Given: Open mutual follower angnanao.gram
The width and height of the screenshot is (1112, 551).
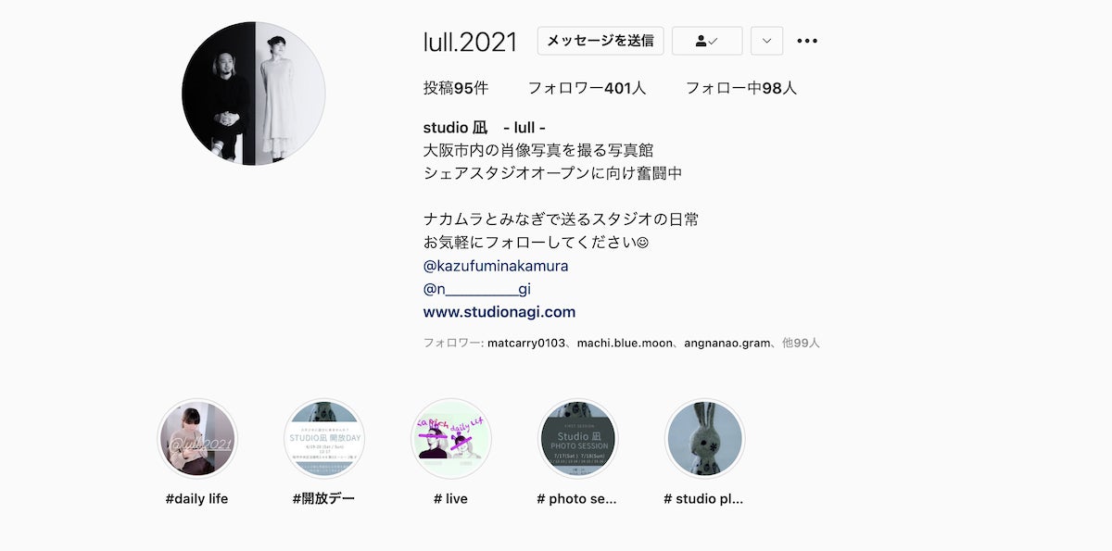Looking at the screenshot, I should click(x=727, y=343).
